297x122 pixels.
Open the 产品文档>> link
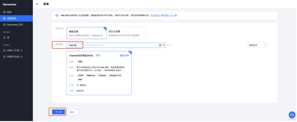pyautogui.click(x=155, y=15)
